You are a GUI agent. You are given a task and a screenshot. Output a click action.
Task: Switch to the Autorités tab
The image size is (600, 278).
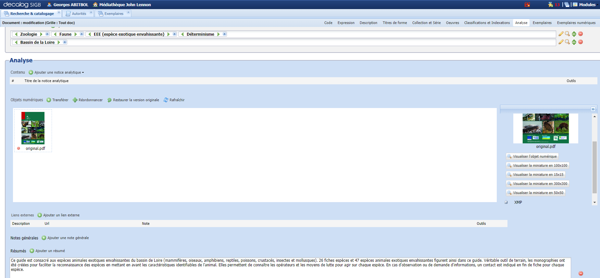coord(79,14)
